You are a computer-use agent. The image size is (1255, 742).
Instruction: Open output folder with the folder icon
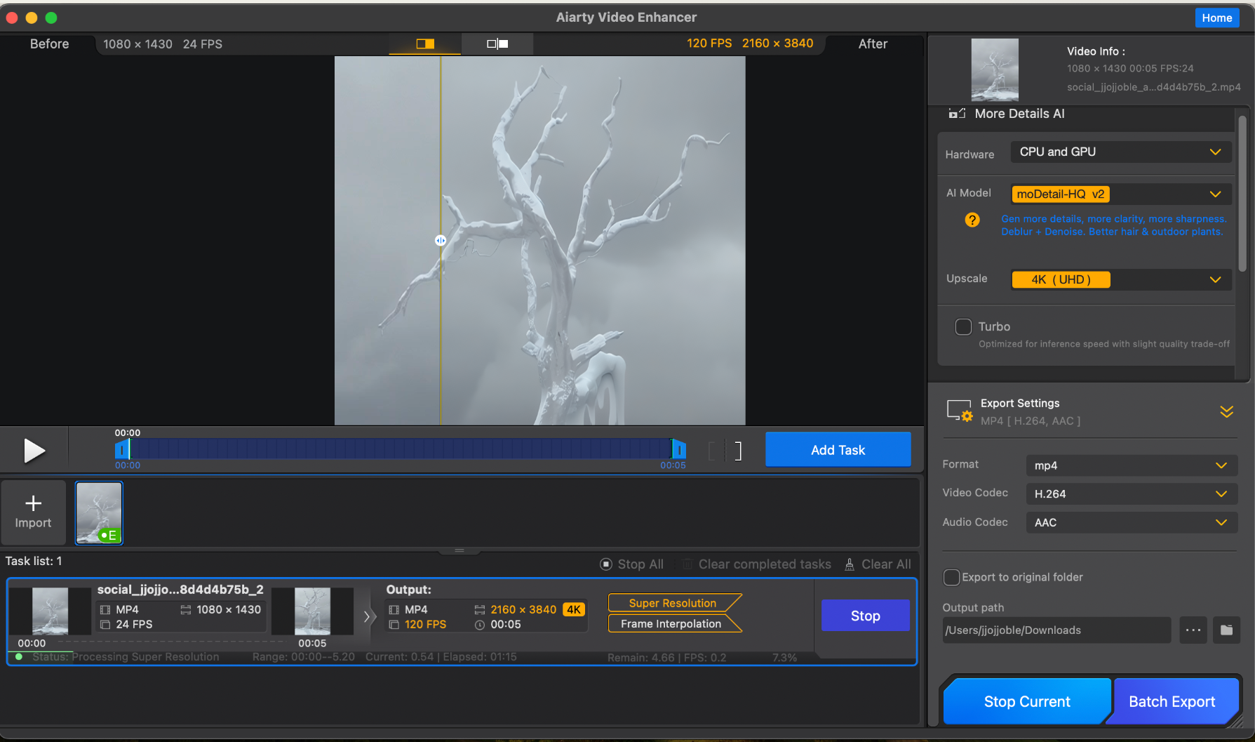click(x=1226, y=630)
